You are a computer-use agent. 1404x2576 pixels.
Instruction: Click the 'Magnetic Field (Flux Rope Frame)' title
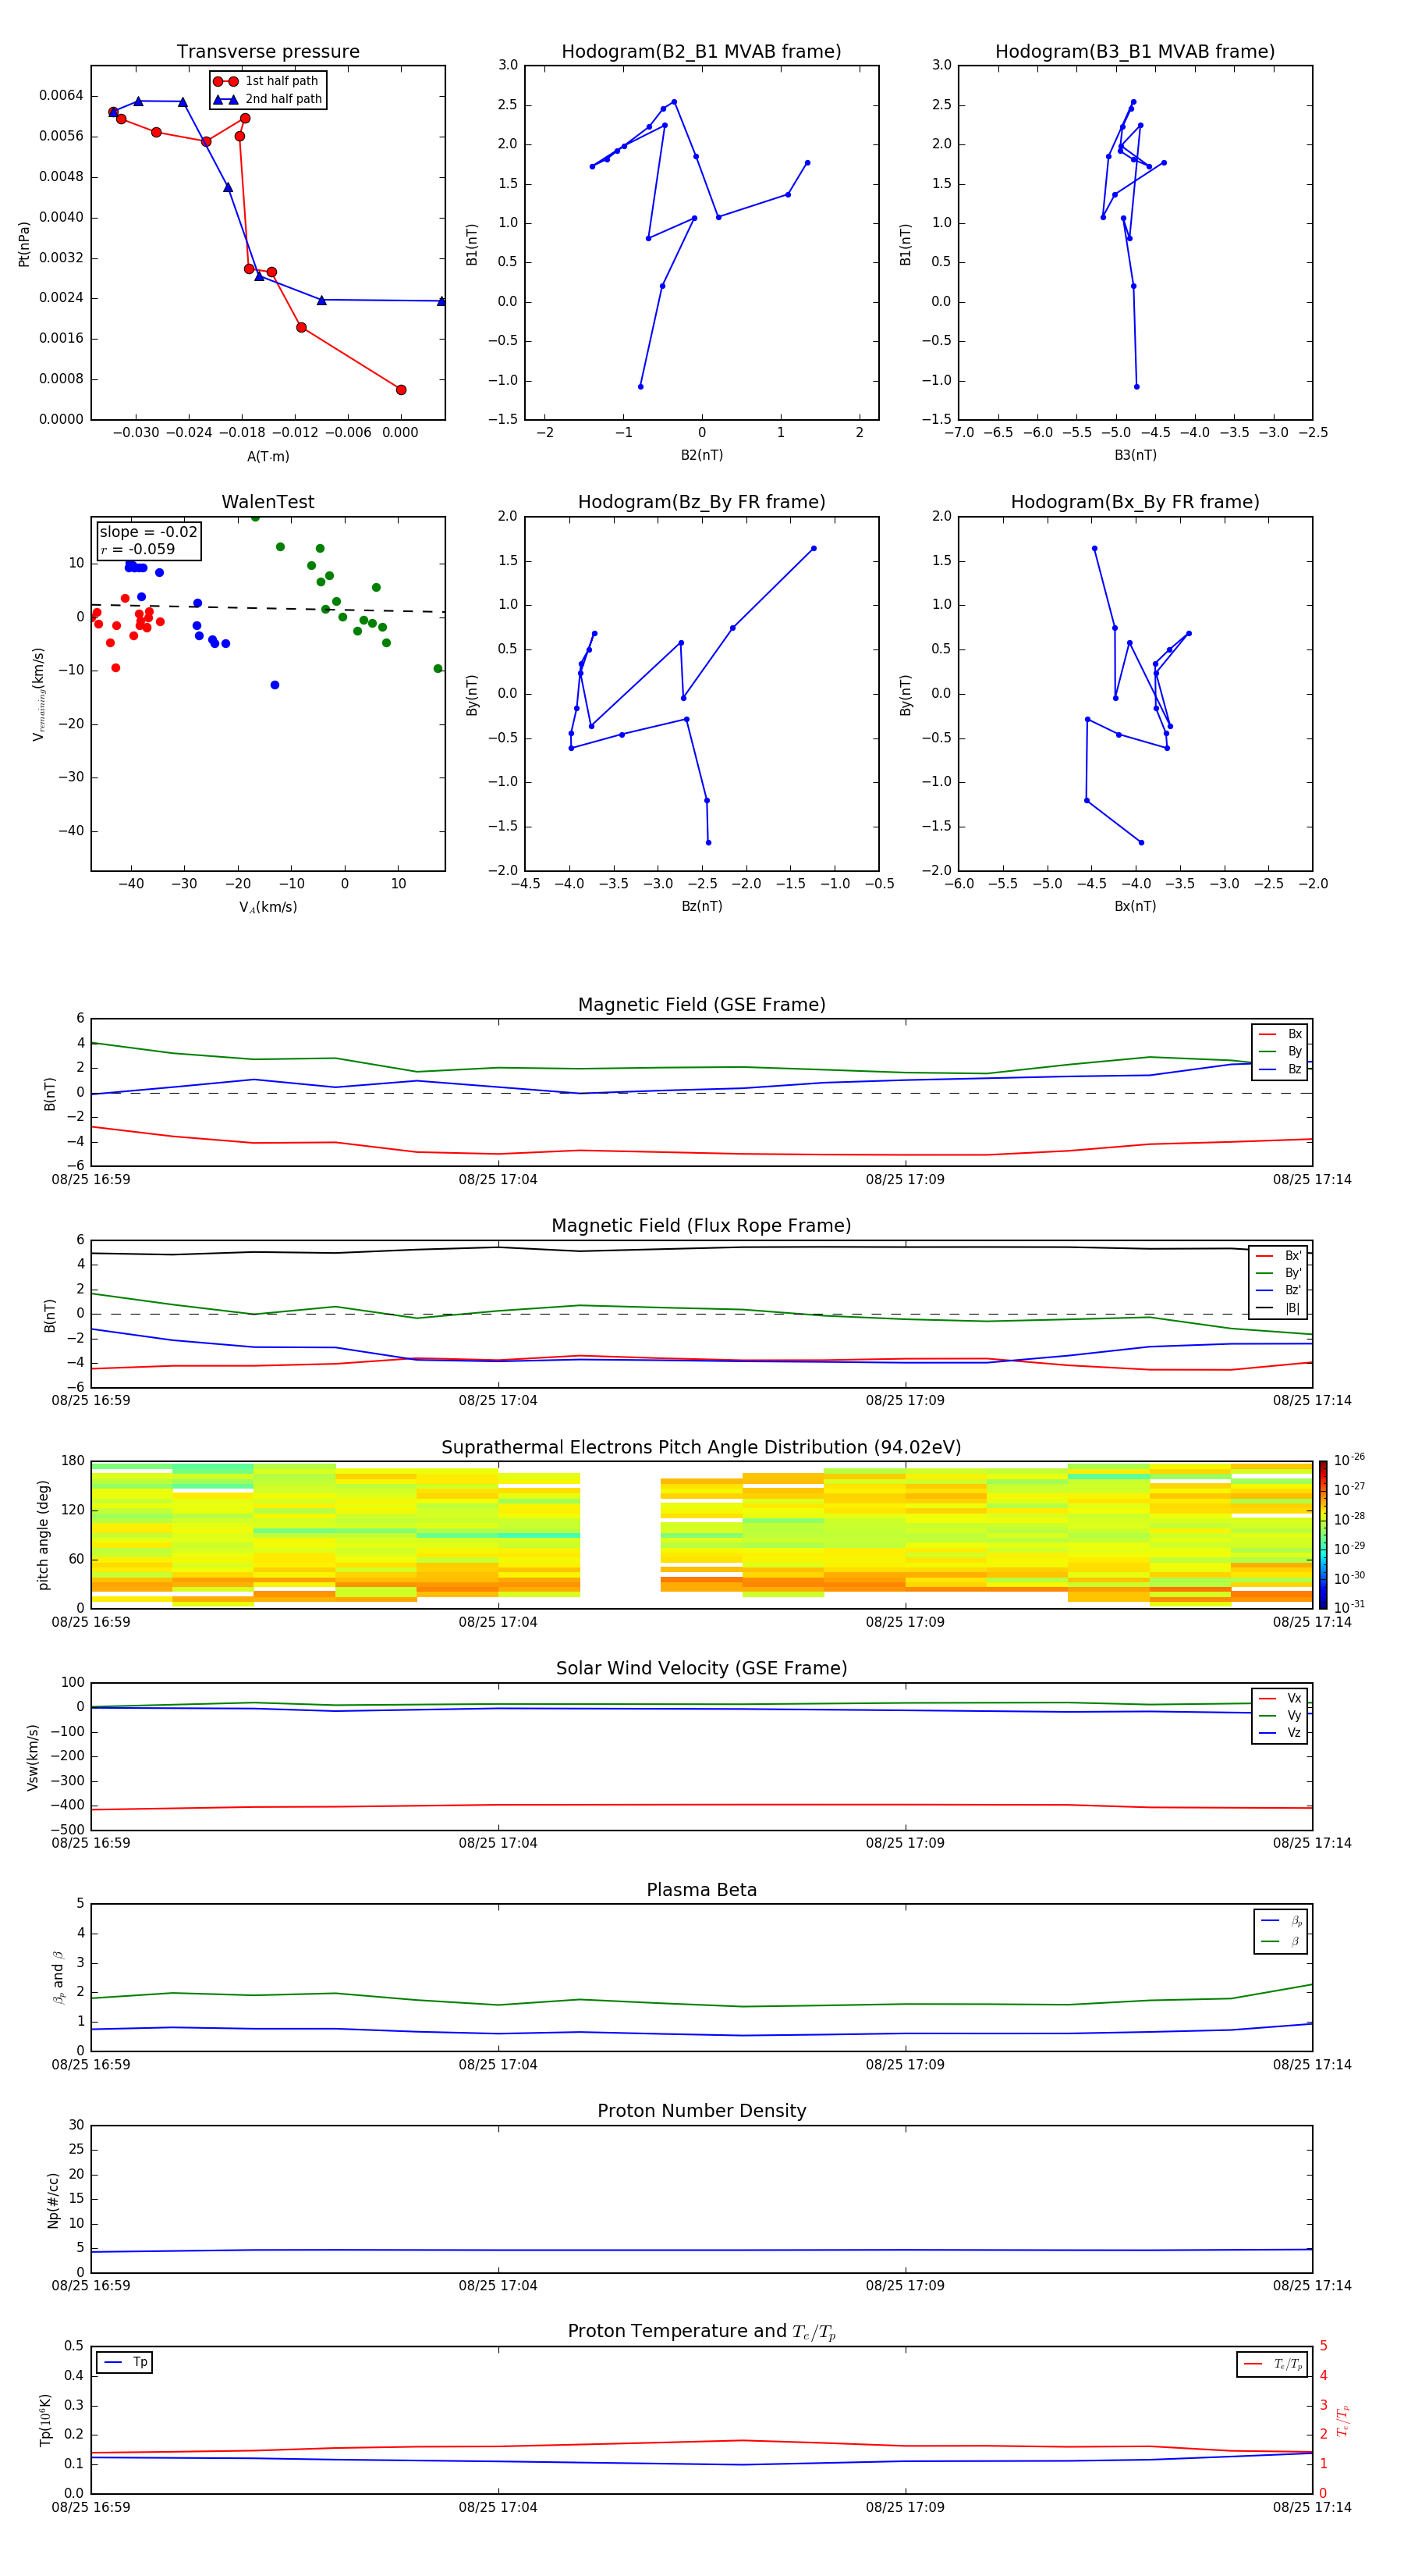pyautogui.click(x=701, y=1226)
